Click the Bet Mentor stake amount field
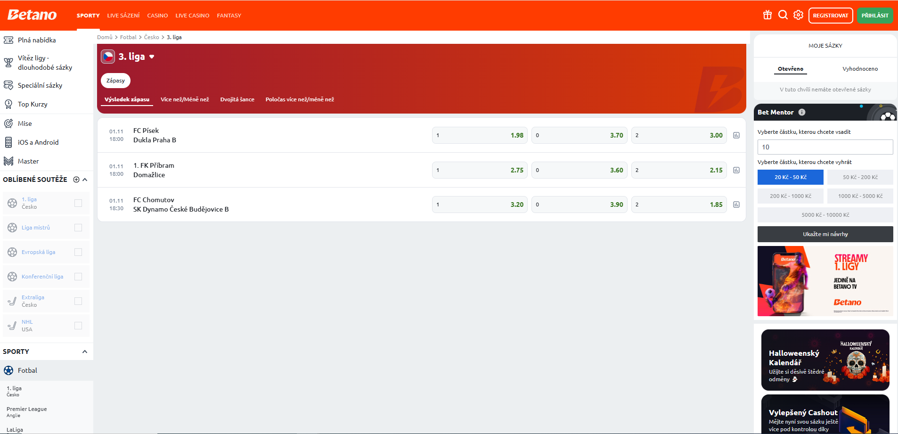Screen dimensions: 898x434 825,147
